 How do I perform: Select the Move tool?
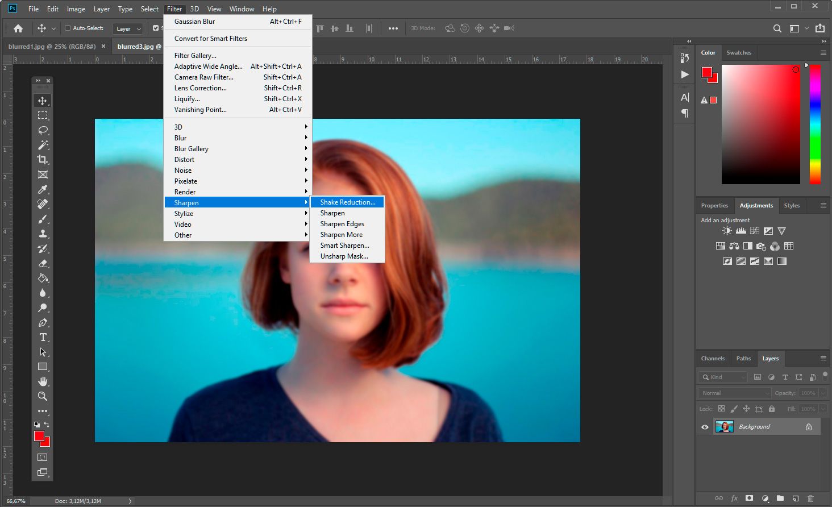[42, 100]
